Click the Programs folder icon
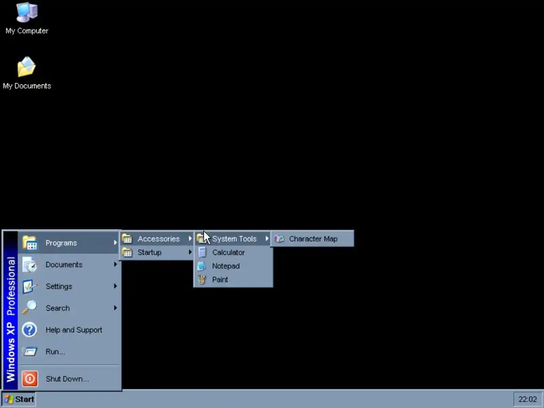This screenshot has height=408, width=544. [30, 243]
